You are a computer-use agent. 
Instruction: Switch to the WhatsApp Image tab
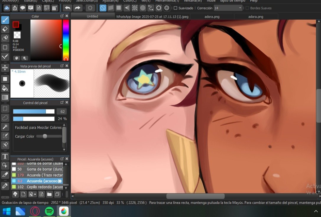click(152, 17)
